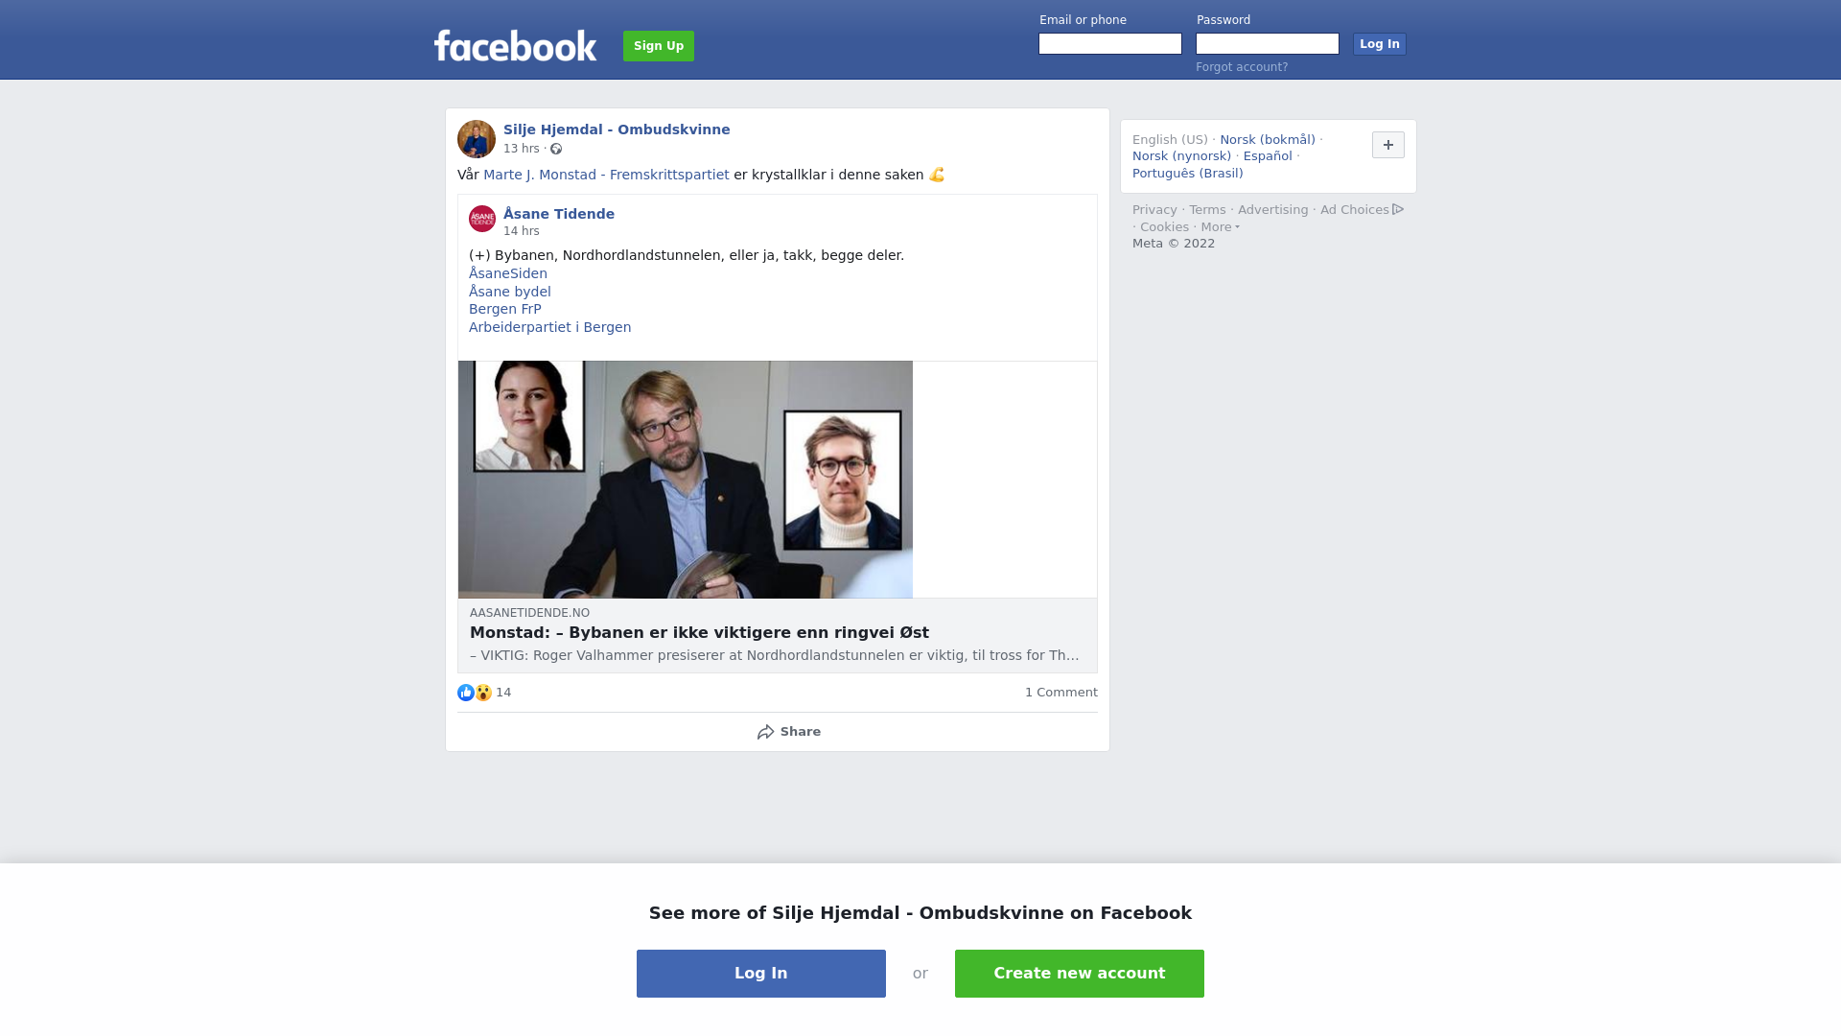Open Silje Hjemdal's profile picture
Screen dimensions: 1841x1036
click(477, 139)
